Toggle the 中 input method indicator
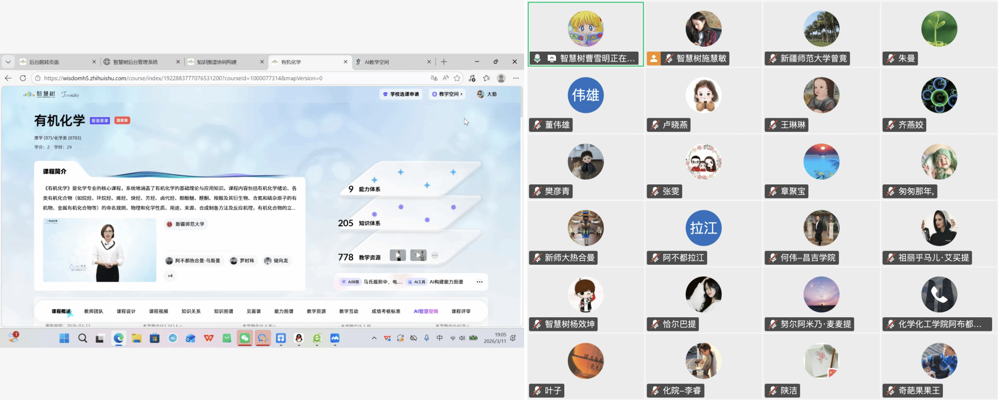This screenshot has height=400, width=998. coord(440,338)
